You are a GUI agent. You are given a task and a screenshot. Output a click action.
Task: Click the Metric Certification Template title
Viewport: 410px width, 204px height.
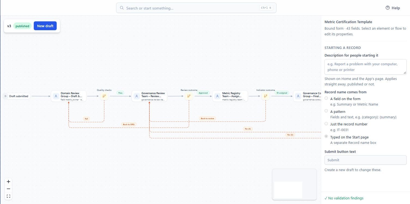coord(348,22)
